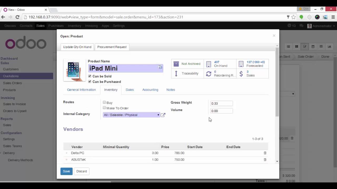Viewport: 337px width, 189px height.
Task: Select the Delta PC vendor name
Action: 77,153
